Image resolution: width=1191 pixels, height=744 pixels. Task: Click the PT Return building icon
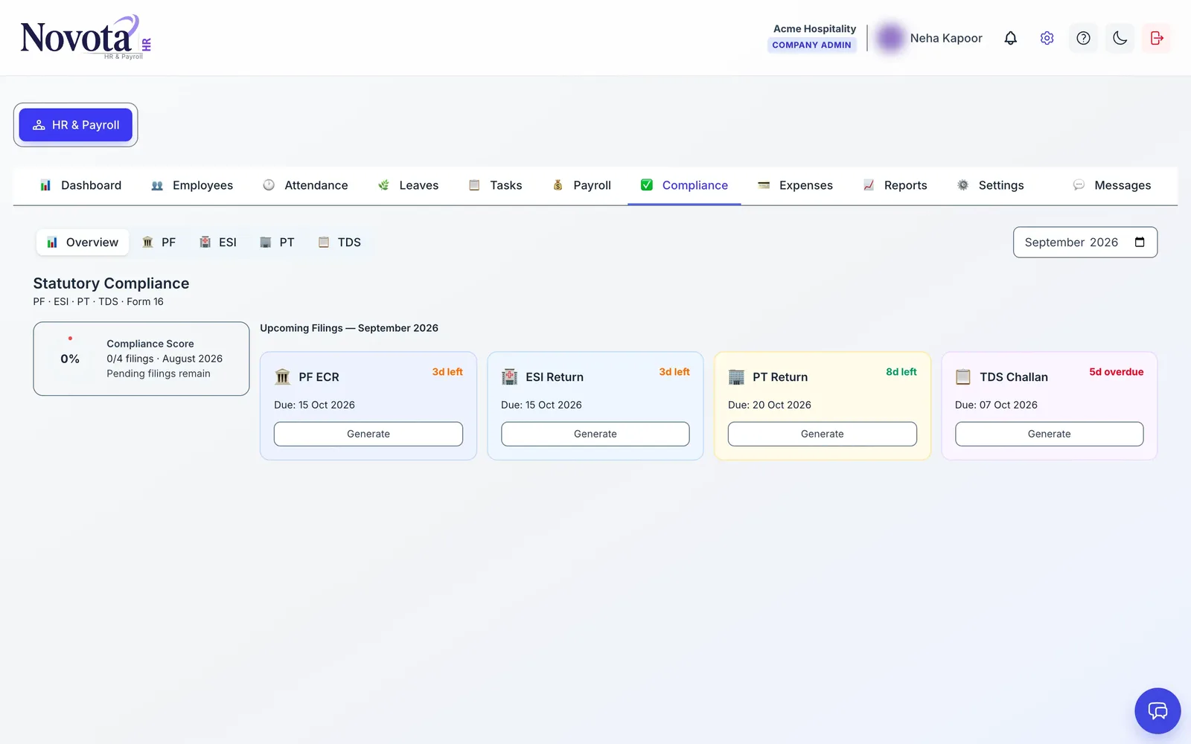click(736, 377)
